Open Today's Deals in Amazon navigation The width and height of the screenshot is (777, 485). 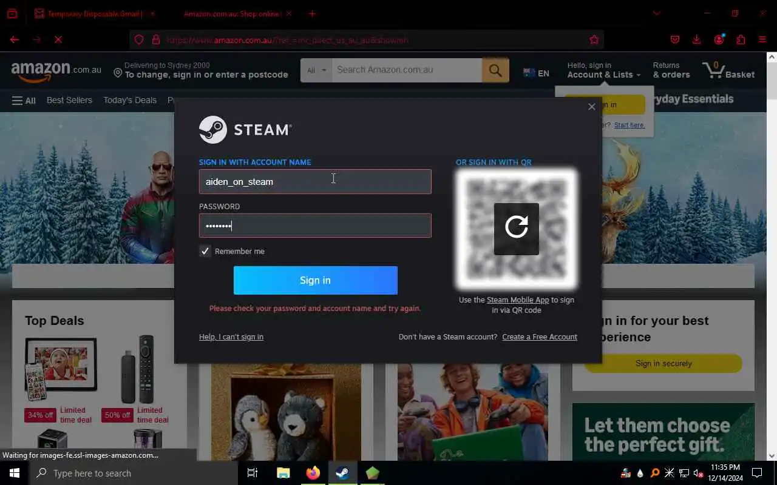[x=130, y=100]
